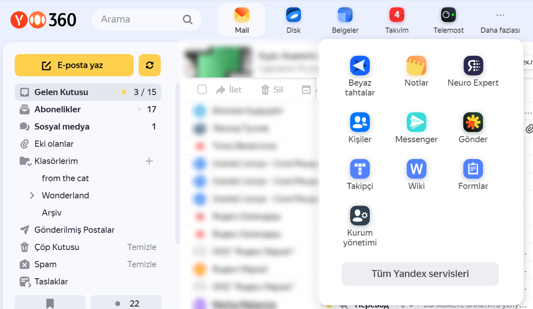Viewport: 533px width, 309px height.
Task: Add new folder with plus icon
Action: click(149, 161)
